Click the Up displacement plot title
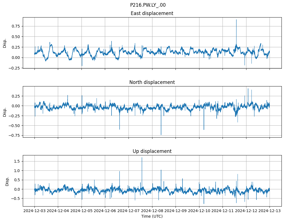 (x=152, y=151)
